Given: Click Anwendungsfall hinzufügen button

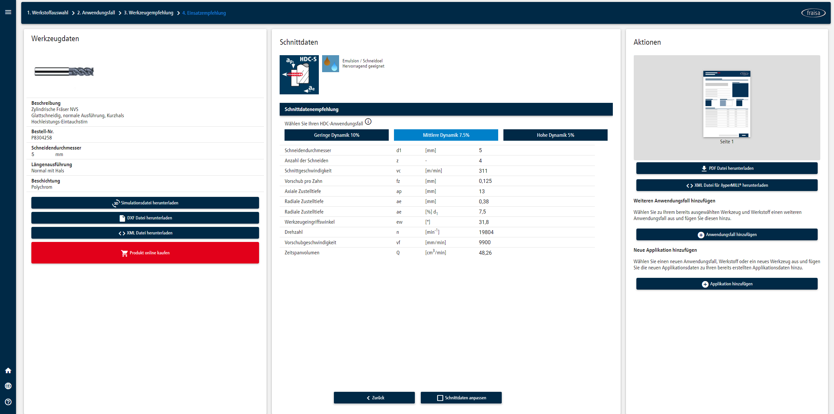Looking at the screenshot, I should (727, 234).
